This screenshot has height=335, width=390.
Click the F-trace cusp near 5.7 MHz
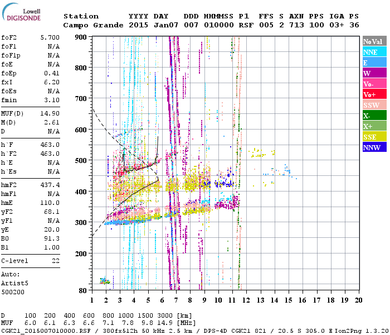(158, 150)
